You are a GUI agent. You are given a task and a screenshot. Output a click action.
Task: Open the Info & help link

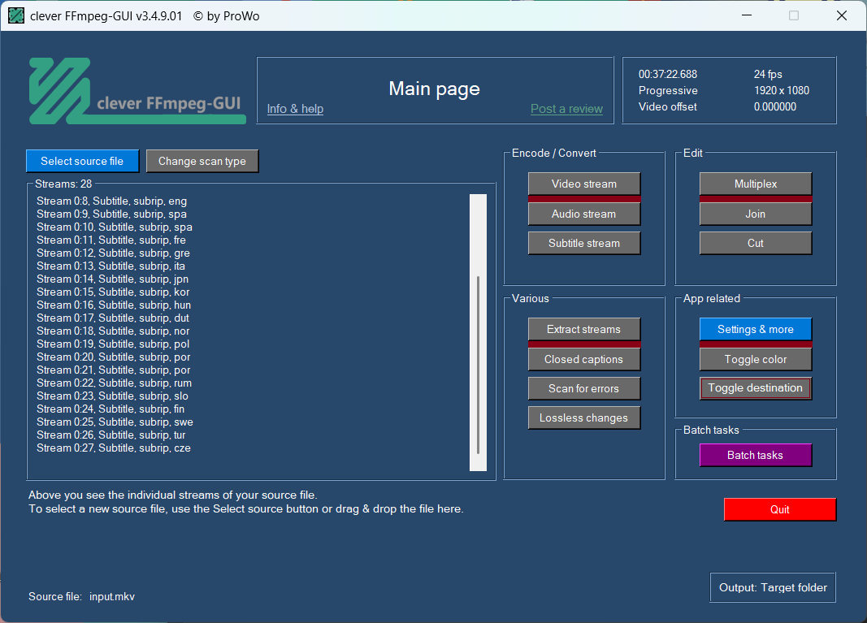(295, 109)
